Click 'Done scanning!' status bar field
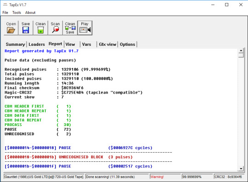Screen dimensions: 248x182 (117, 177)
